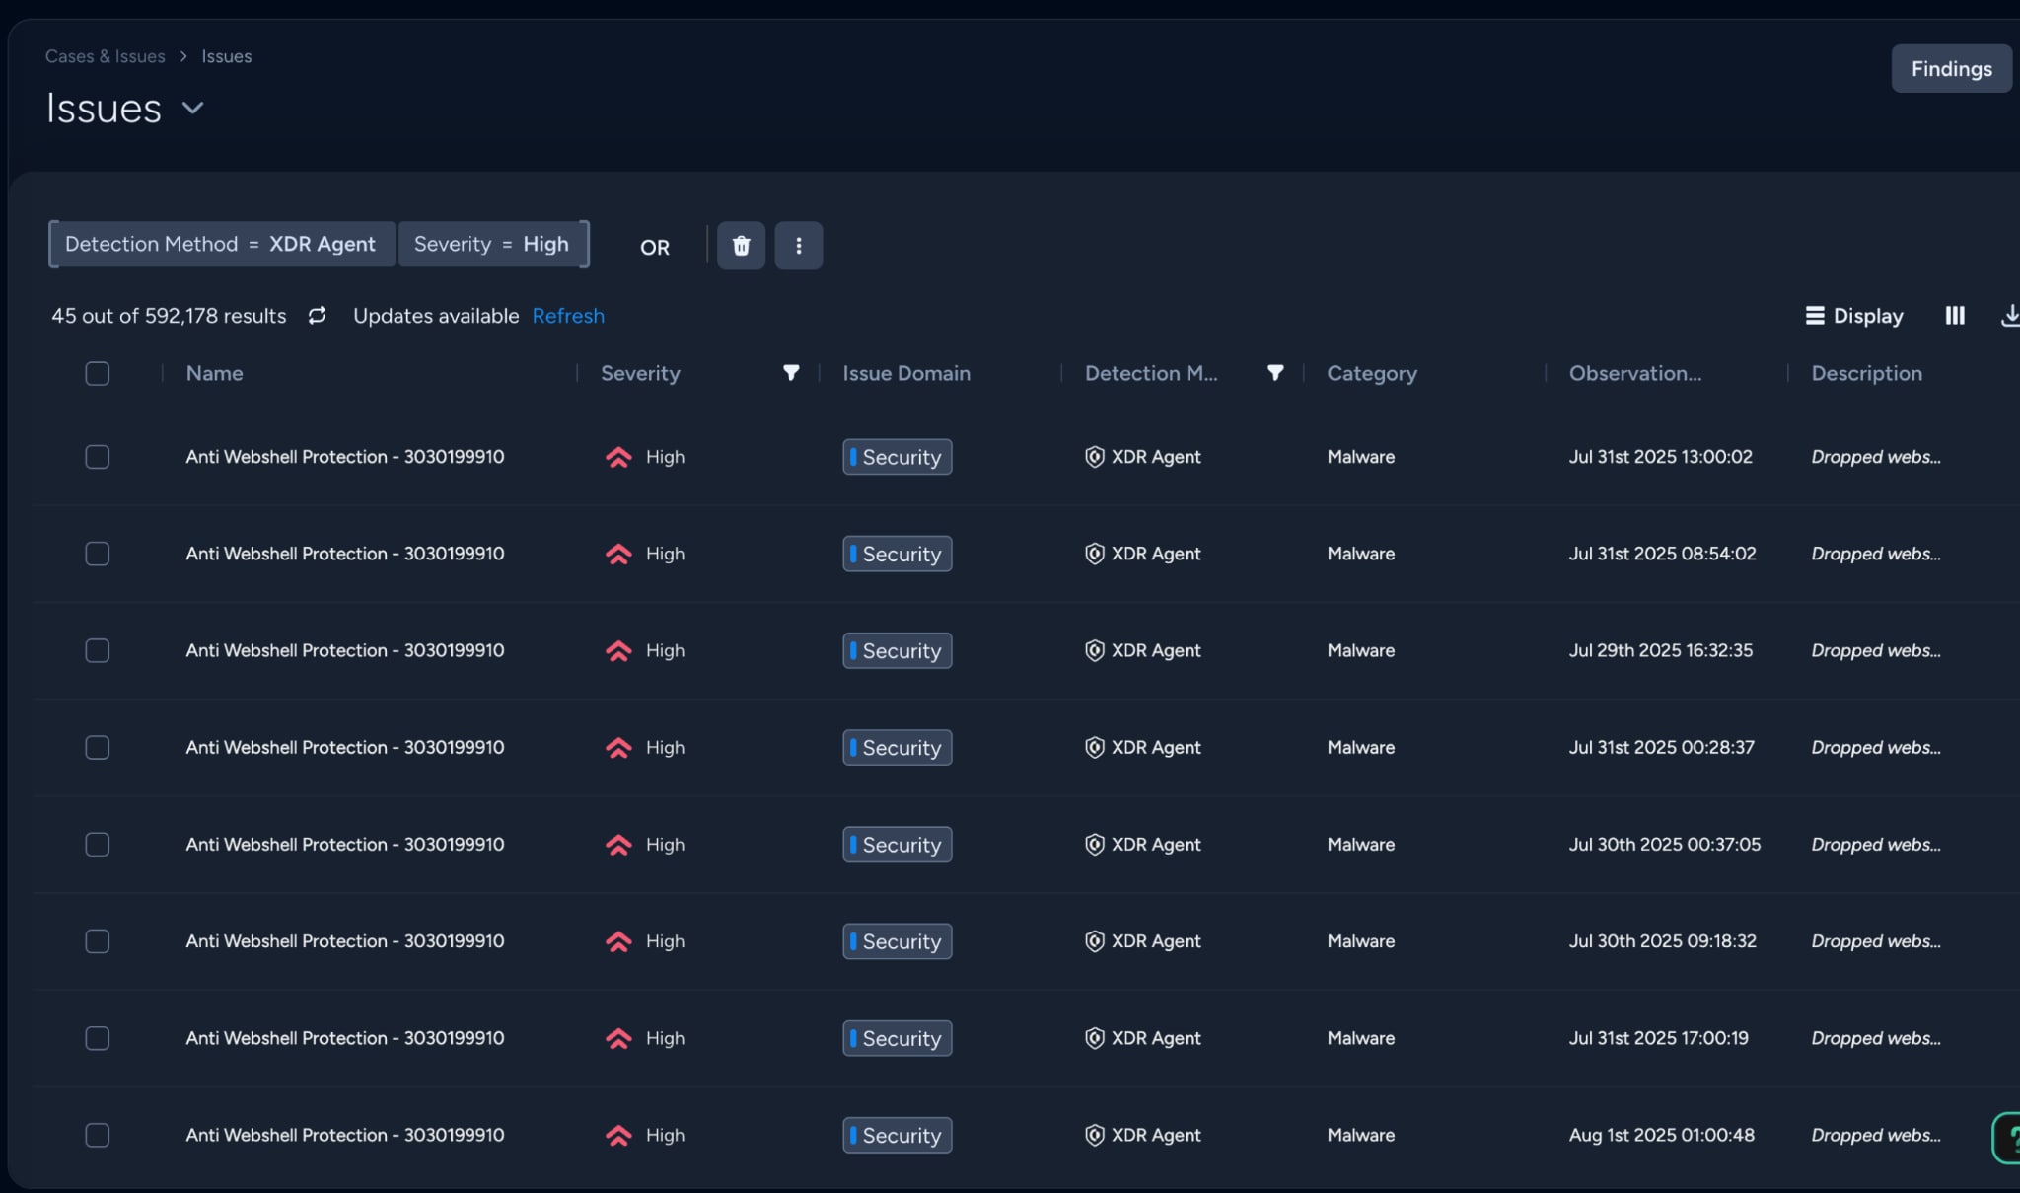Viewport: 2020px width, 1193px height.
Task: Sort by the Description column header
Action: (x=1866, y=373)
